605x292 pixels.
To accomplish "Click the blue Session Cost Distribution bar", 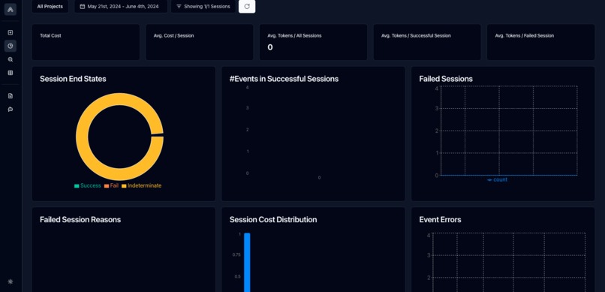I will tap(247, 262).
